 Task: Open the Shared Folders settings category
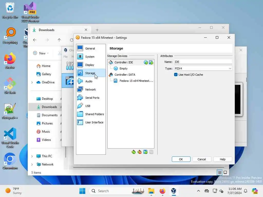[x=91, y=114]
